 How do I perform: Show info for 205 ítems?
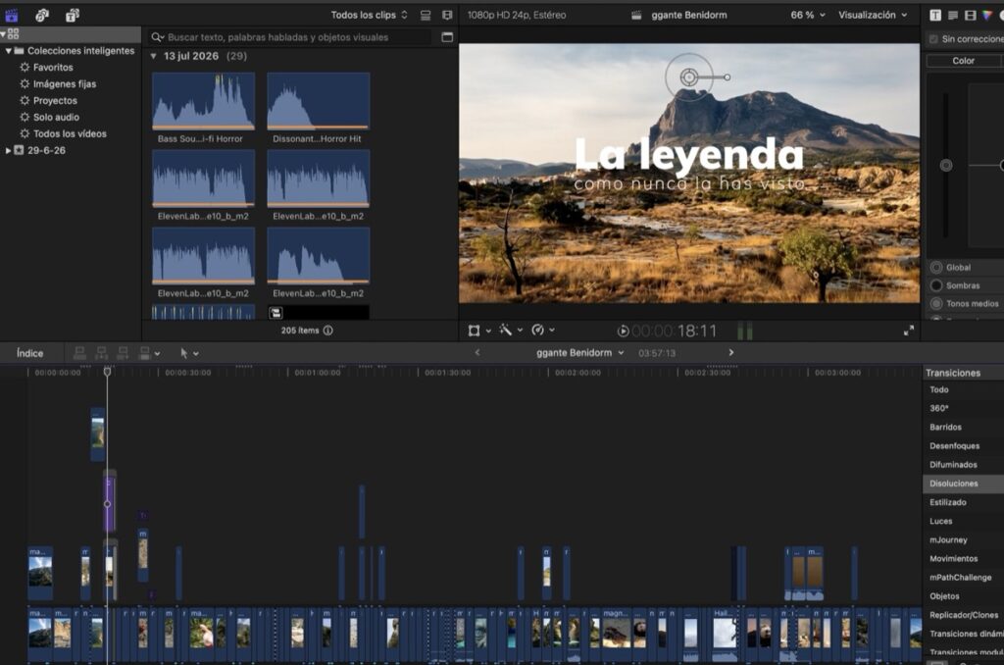(327, 331)
